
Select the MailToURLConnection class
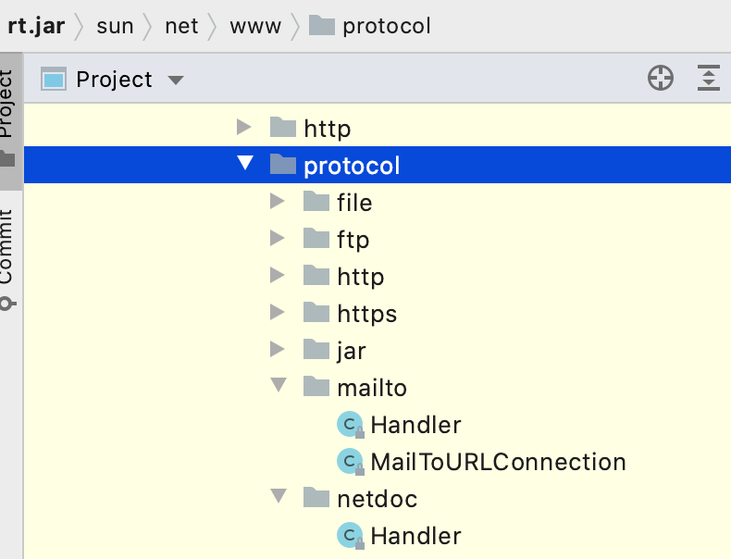point(498,461)
